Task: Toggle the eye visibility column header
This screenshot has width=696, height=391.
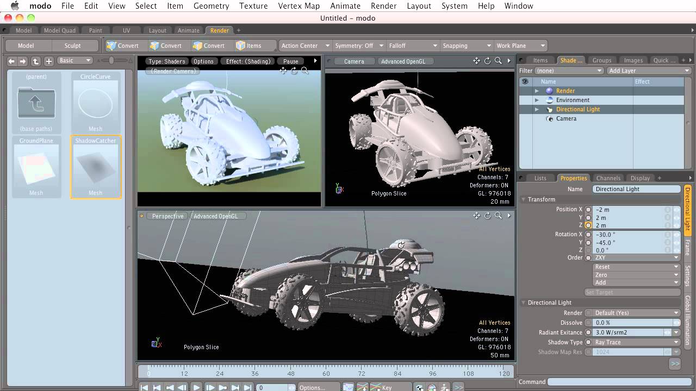Action: (x=525, y=81)
